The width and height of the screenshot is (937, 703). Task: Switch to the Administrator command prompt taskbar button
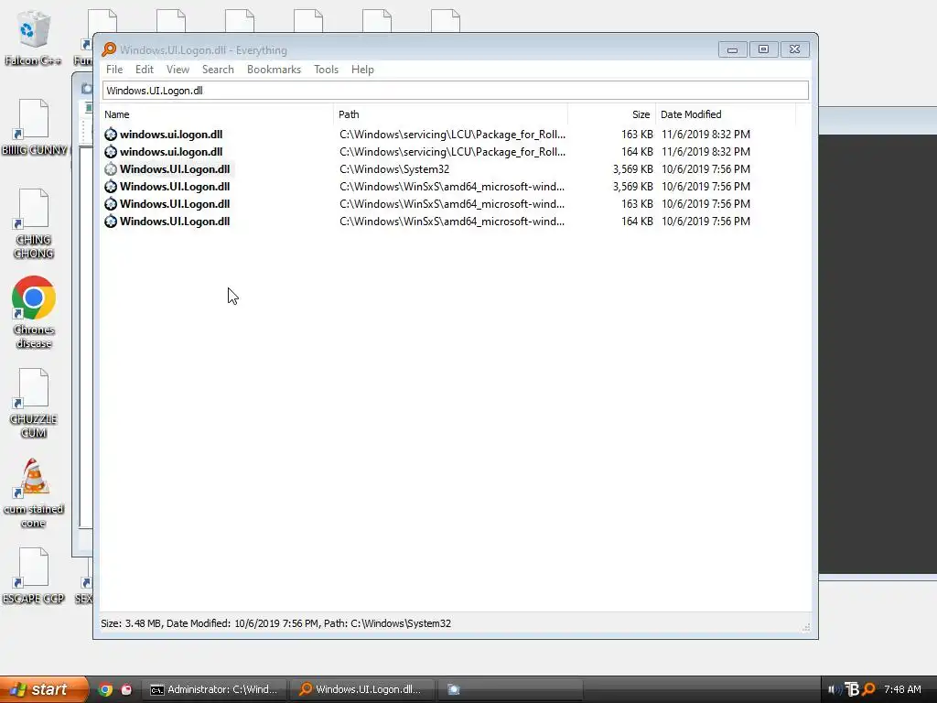tap(214, 689)
